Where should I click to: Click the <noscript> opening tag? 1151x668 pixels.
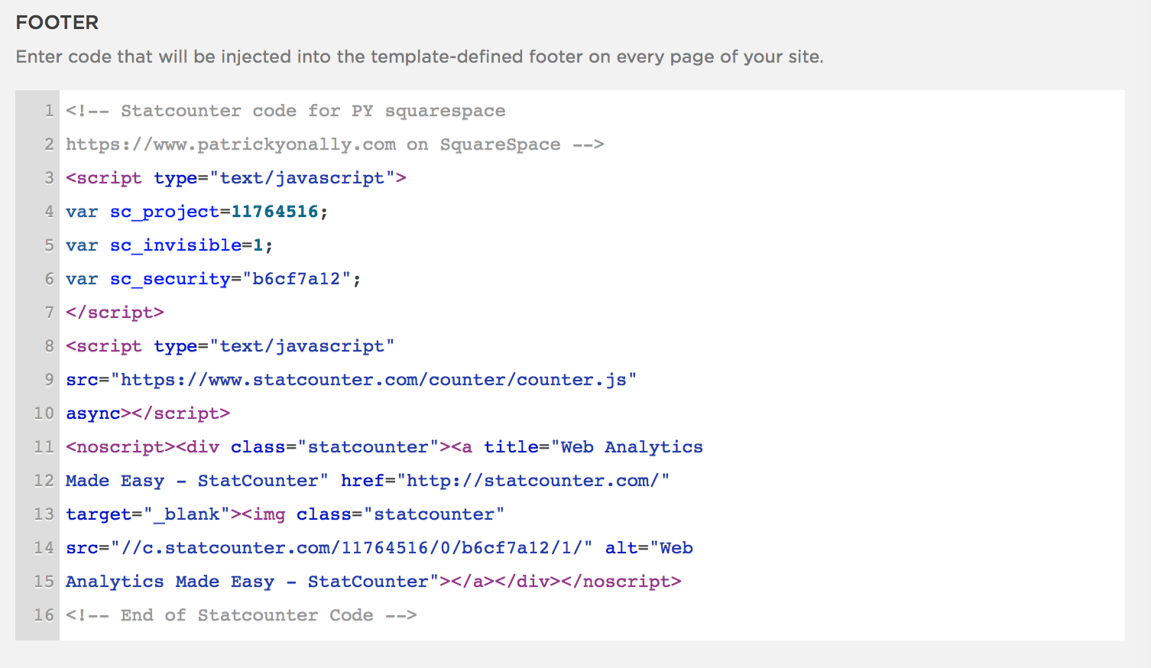(121, 447)
